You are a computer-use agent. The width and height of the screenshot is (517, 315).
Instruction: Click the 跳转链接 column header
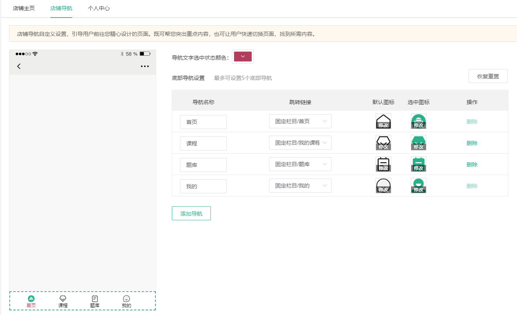click(300, 102)
